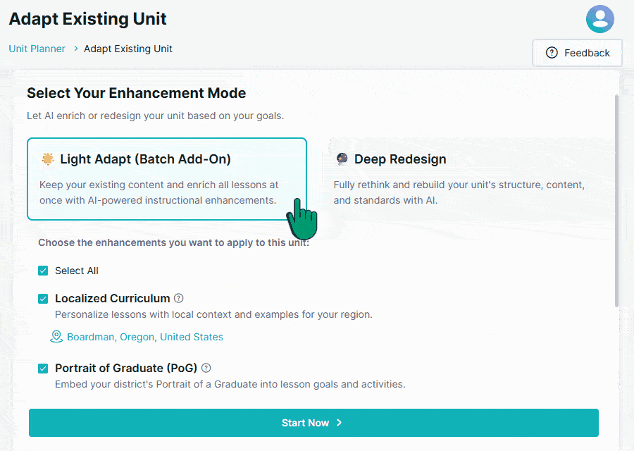This screenshot has height=451, width=634.
Task: Click the breadcrumb chevron separator
Action: coord(75,49)
